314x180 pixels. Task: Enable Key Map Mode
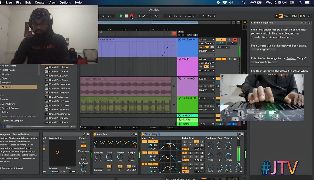pos(286,16)
